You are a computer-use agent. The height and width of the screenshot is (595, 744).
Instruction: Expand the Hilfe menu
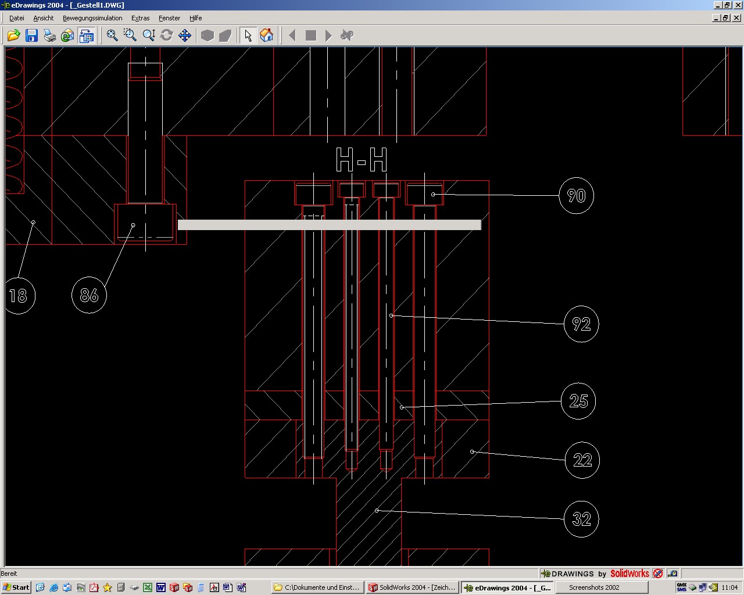coord(195,18)
